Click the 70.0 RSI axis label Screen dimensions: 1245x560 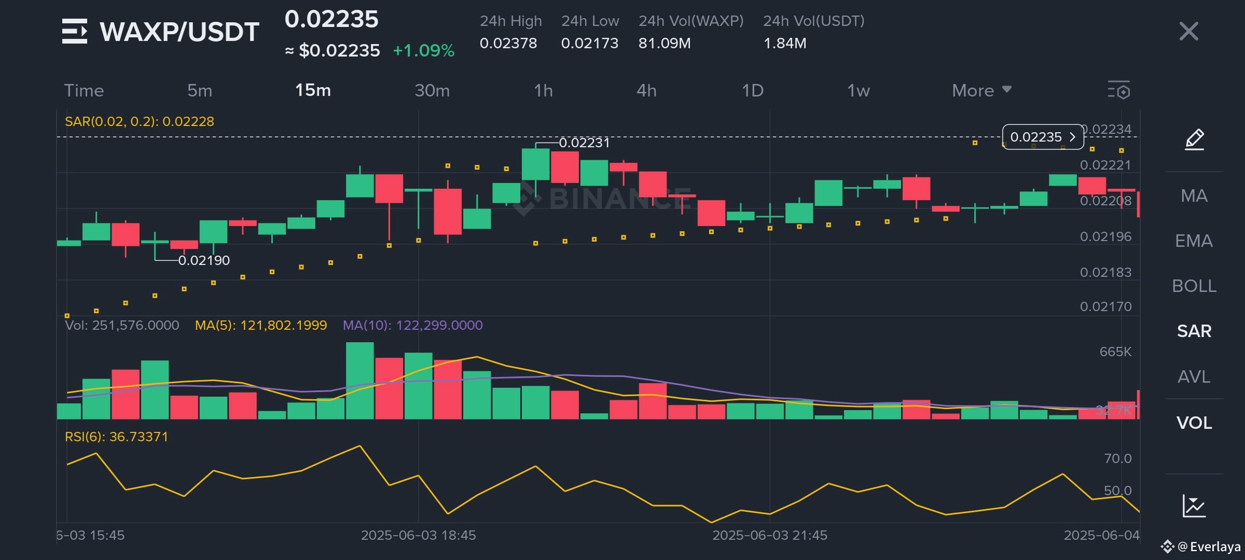click(x=1118, y=458)
